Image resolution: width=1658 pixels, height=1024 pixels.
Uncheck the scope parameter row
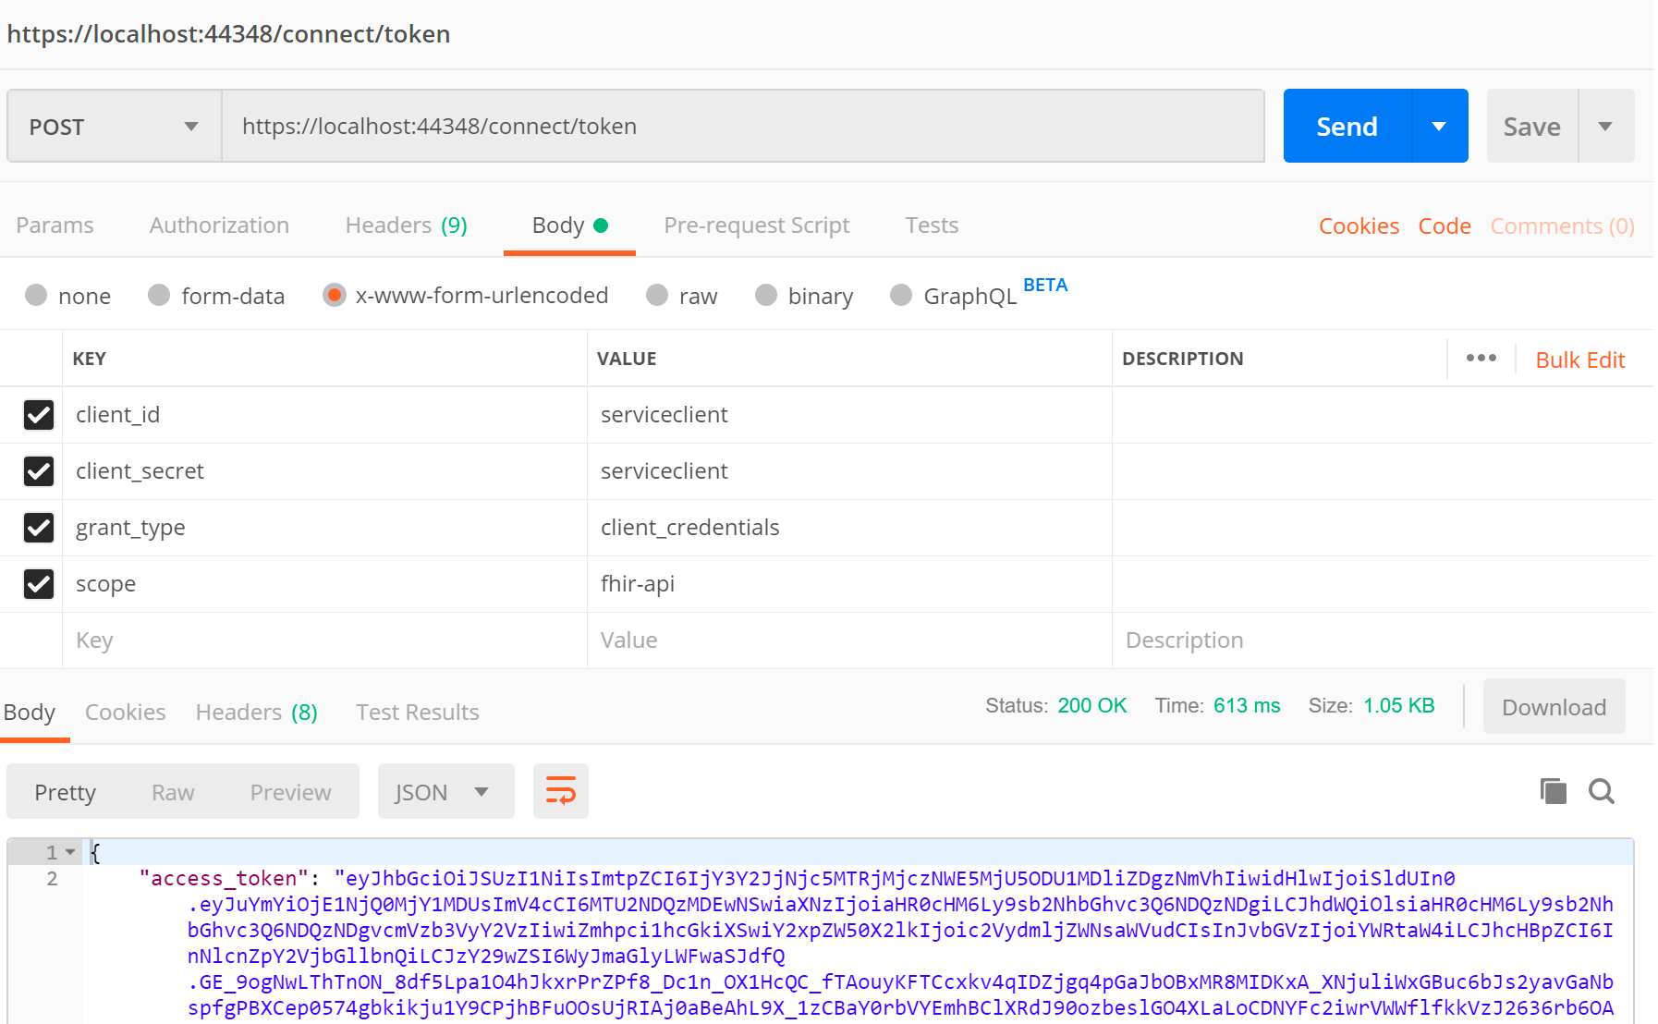38,583
